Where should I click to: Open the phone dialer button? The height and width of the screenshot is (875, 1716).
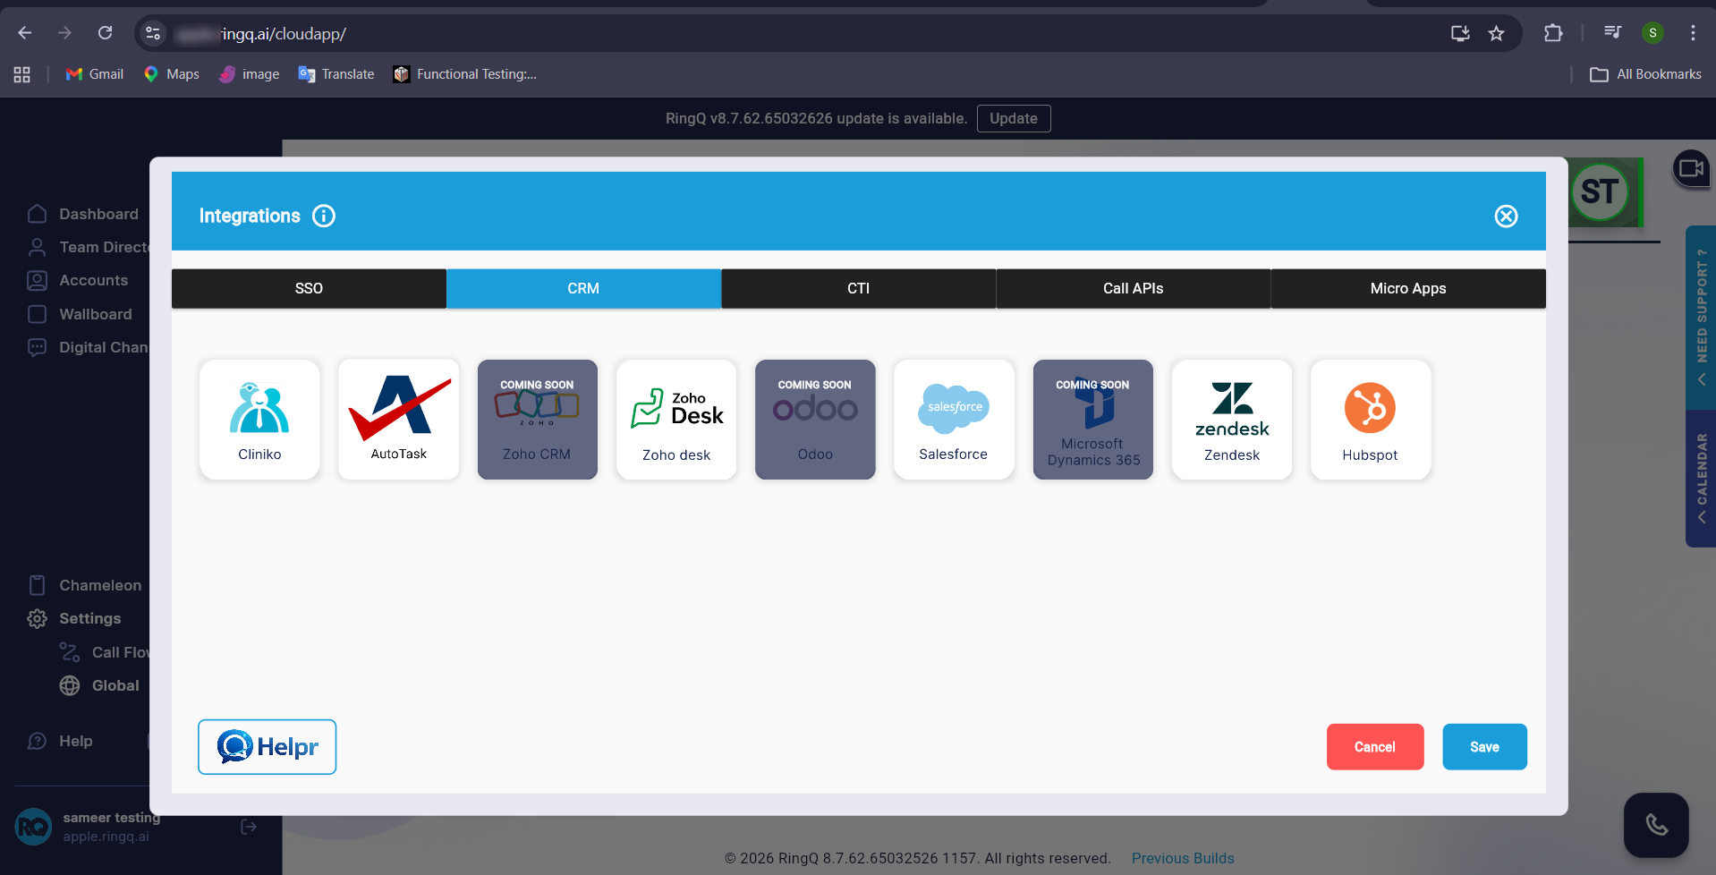pyautogui.click(x=1656, y=825)
